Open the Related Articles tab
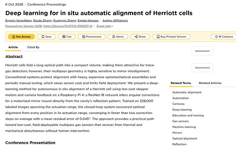Image resolution: width=236 pixels, height=146 pixels. 210,83
